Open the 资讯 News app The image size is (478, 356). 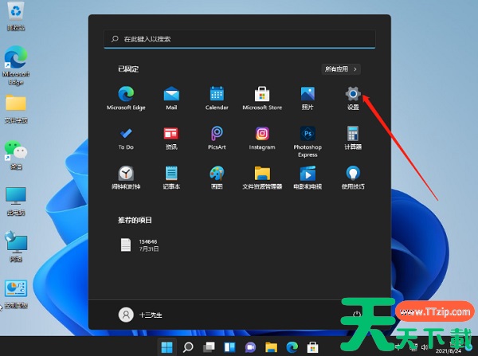(x=171, y=138)
